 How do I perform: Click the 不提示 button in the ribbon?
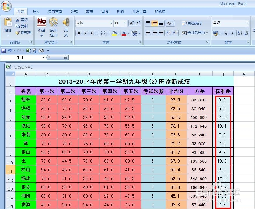point(41,28)
